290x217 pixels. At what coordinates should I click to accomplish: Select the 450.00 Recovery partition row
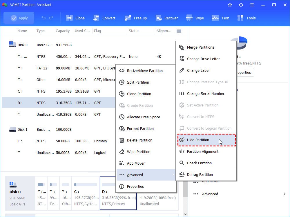coord(89,57)
